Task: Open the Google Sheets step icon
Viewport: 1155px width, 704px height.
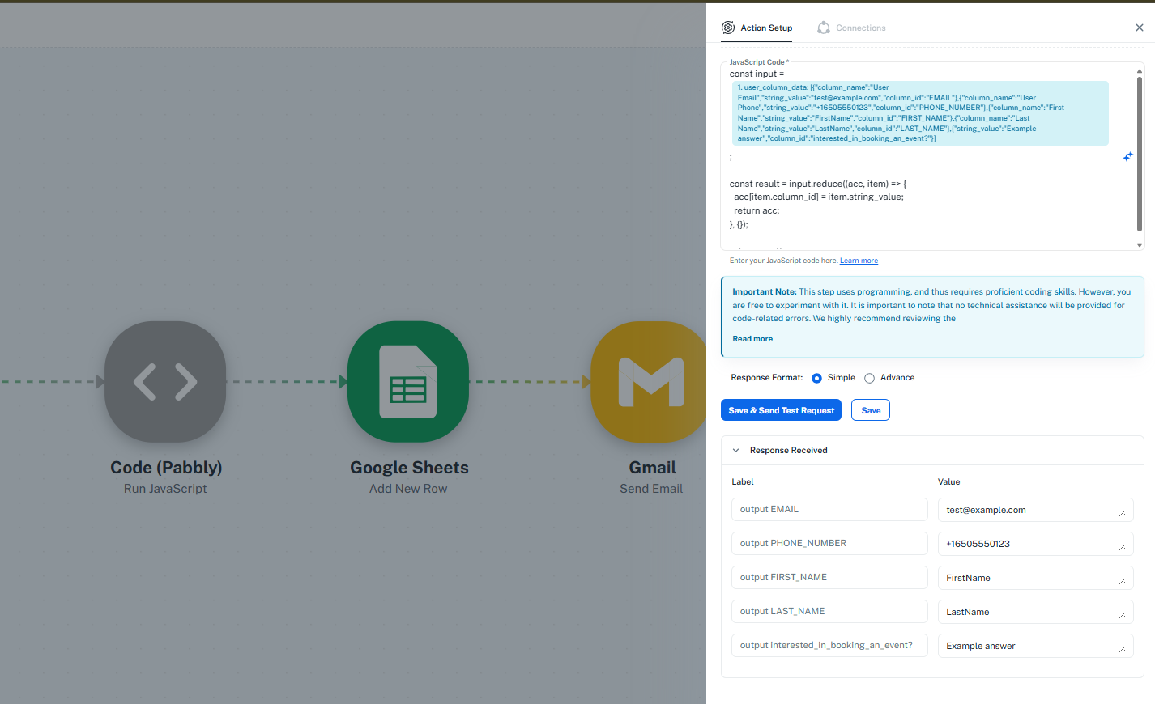Action: click(x=408, y=382)
